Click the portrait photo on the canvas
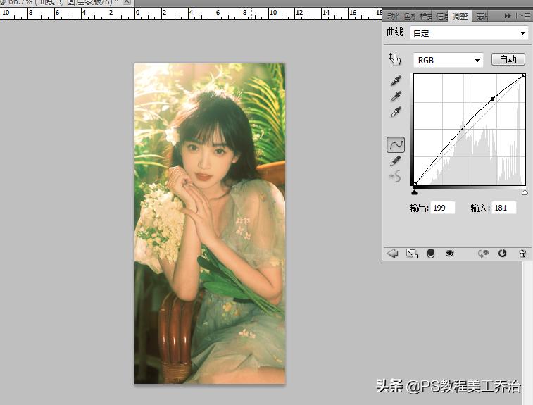 (210, 223)
